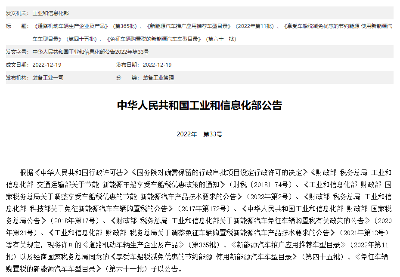The image size is (400, 277).
Task: Click the 发文字号 field label
Action: click(16, 52)
